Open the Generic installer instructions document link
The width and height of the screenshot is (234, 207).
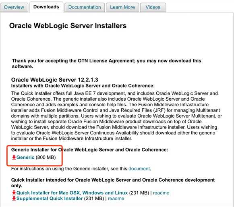tap(139, 169)
